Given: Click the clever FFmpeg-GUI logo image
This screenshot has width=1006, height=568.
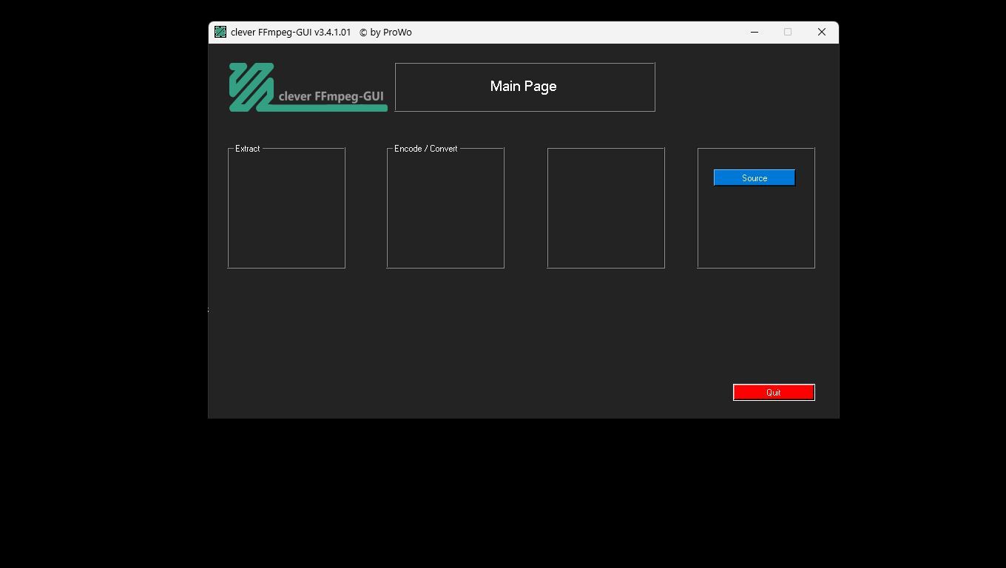Looking at the screenshot, I should click(x=308, y=87).
